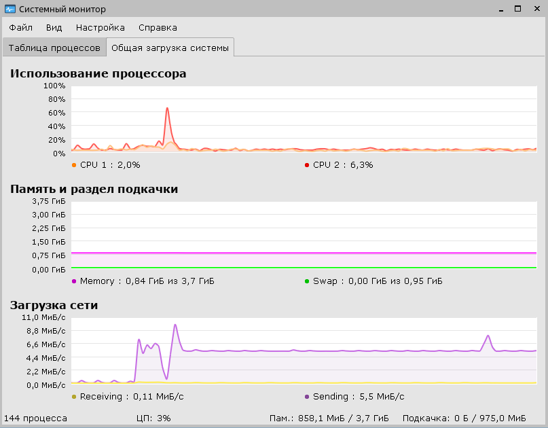Open the Файл menu
Screen dimensions: 548x428
click(20, 28)
